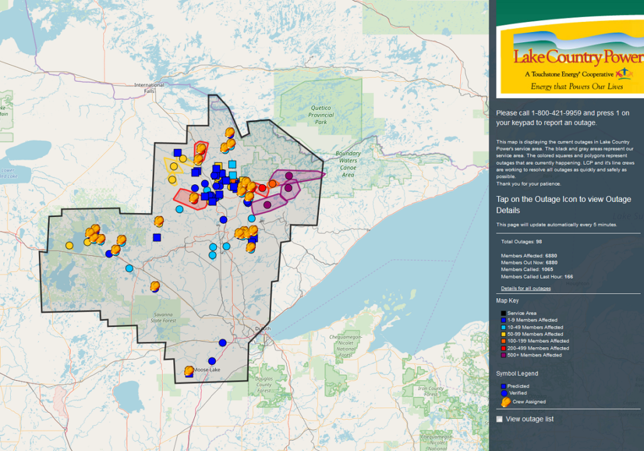Click the purple 500+ Members Affected swatch
644x451 pixels.
pos(504,355)
